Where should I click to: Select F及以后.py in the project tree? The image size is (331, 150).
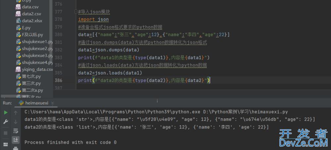32,35
